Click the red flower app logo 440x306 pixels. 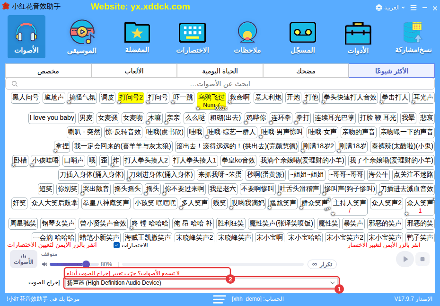(6, 6)
